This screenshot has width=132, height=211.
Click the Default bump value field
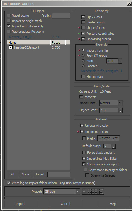pyautogui.click(x=108, y=146)
